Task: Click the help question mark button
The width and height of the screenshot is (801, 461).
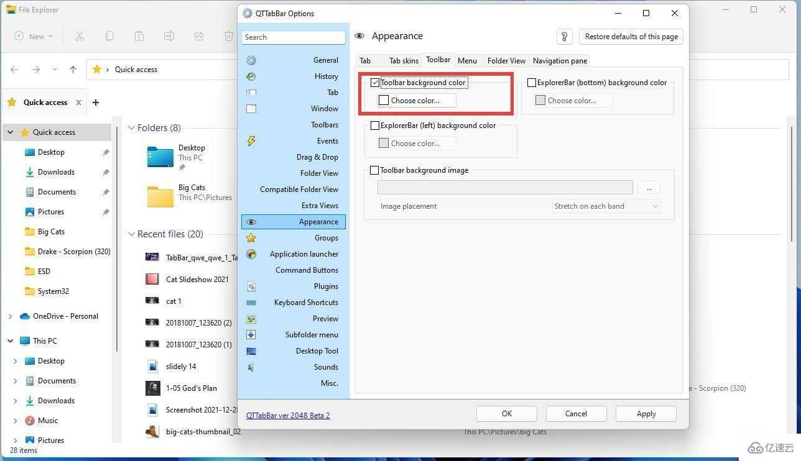Action: (x=564, y=37)
